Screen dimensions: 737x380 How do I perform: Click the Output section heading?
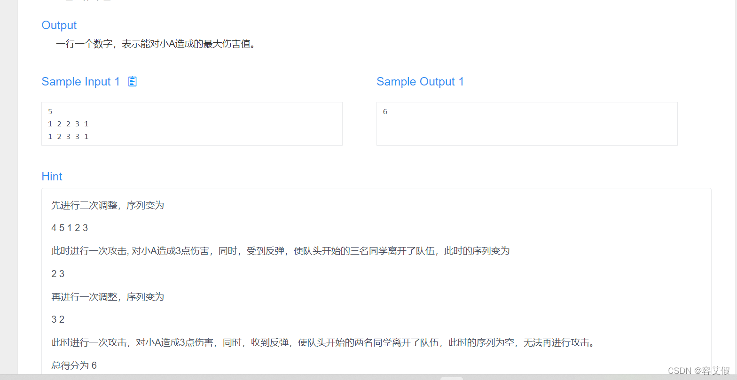coord(59,25)
